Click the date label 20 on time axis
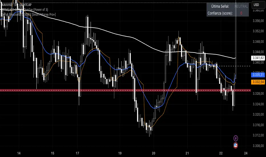266x157 pixels. click(x=154, y=153)
